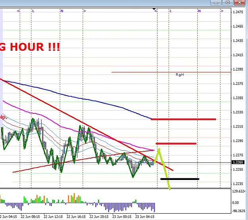This screenshot has height=220, width=248.
Task: Click the right-side session marker L
Action: point(171,11)
